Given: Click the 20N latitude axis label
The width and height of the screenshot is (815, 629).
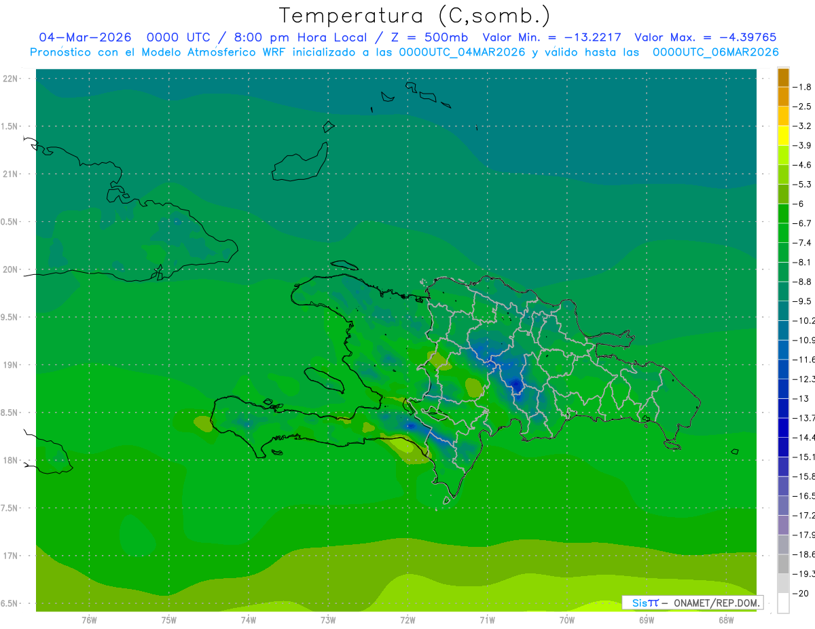Looking at the screenshot, I should click(12, 269).
